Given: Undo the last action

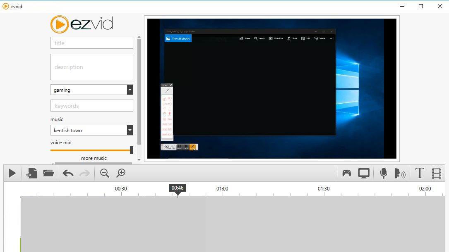Looking at the screenshot, I should point(68,173).
